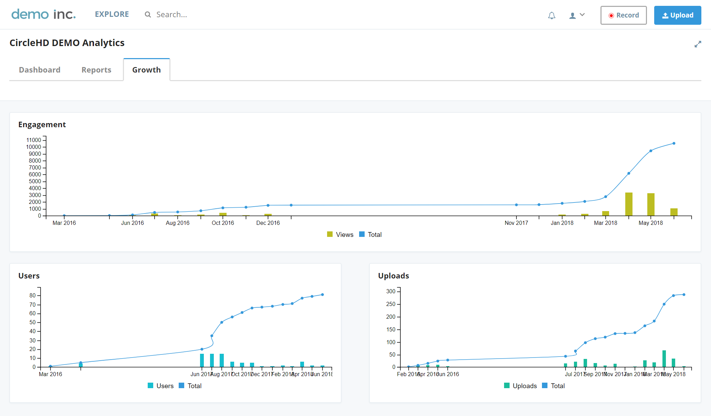Click the Users chart title
The width and height of the screenshot is (711, 416).
(29, 276)
